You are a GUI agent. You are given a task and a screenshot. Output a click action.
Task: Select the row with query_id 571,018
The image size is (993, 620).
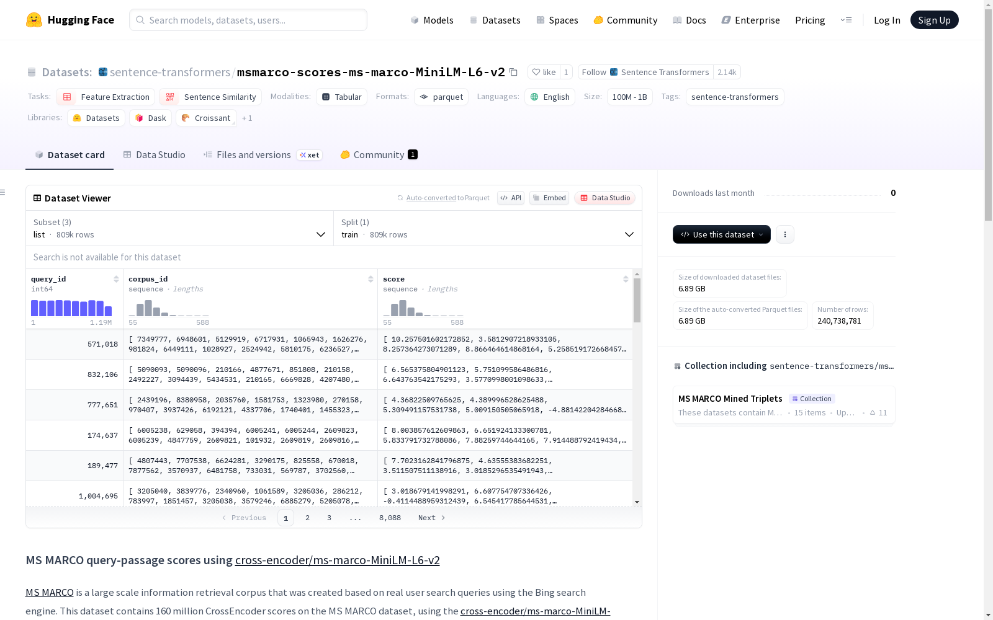tap(329, 344)
